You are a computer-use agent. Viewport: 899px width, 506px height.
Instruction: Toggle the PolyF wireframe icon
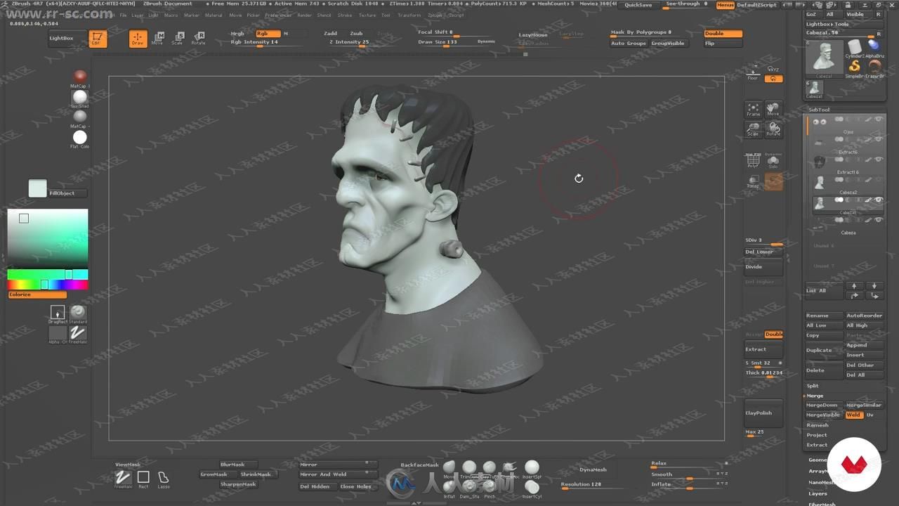[x=753, y=161]
